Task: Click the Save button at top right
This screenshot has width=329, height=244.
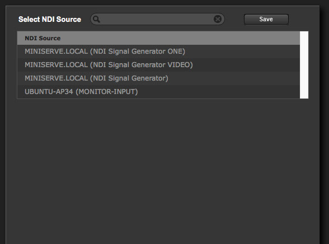Action: [x=266, y=19]
